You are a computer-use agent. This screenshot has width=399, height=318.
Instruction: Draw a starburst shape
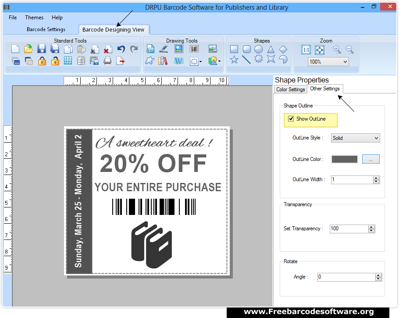(x=259, y=59)
